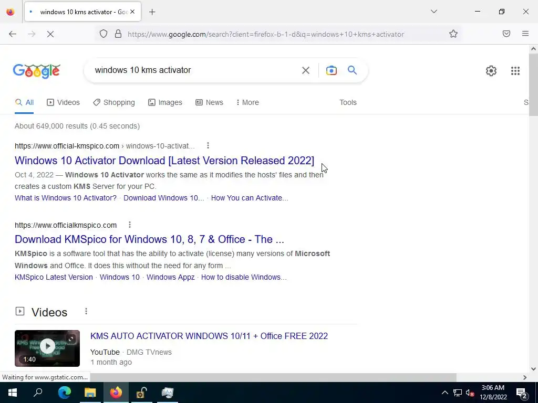Open network status tray icon
Viewport: 538px width, 403px height.
pos(458,393)
